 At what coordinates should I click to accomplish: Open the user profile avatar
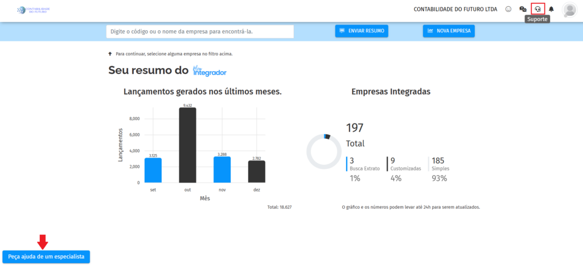pyautogui.click(x=569, y=10)
